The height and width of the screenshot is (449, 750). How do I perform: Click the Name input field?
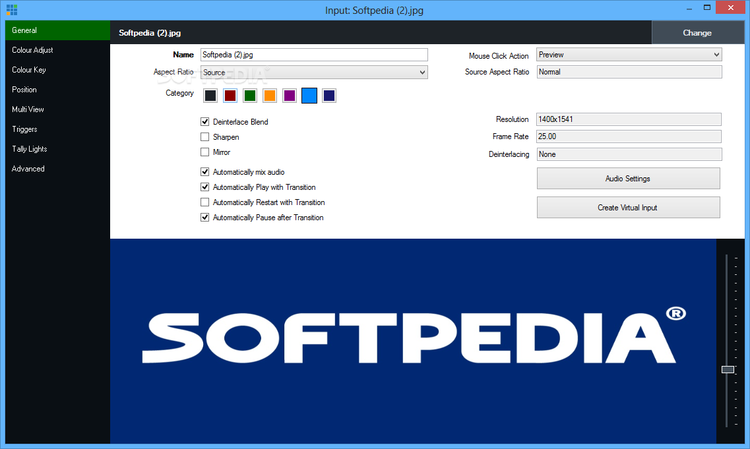314,55
